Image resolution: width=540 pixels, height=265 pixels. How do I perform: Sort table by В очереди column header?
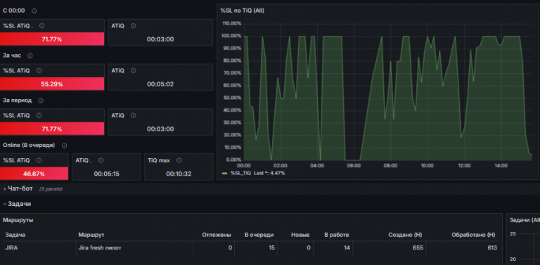[x=259, y=235]
